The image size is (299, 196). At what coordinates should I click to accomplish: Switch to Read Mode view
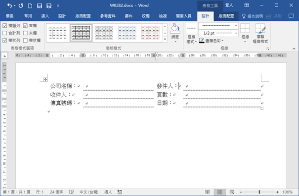click(207, 192)
